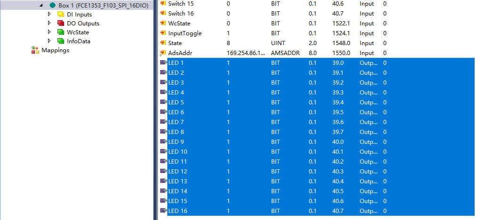Click the output icon beside LED 15

click(x=164, y=201)
